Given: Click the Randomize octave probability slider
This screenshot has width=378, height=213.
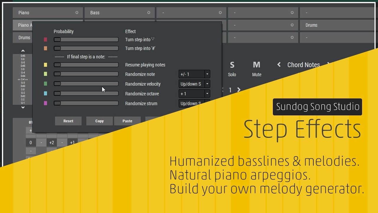Looking at the screenshot, I should pos(86,93).
